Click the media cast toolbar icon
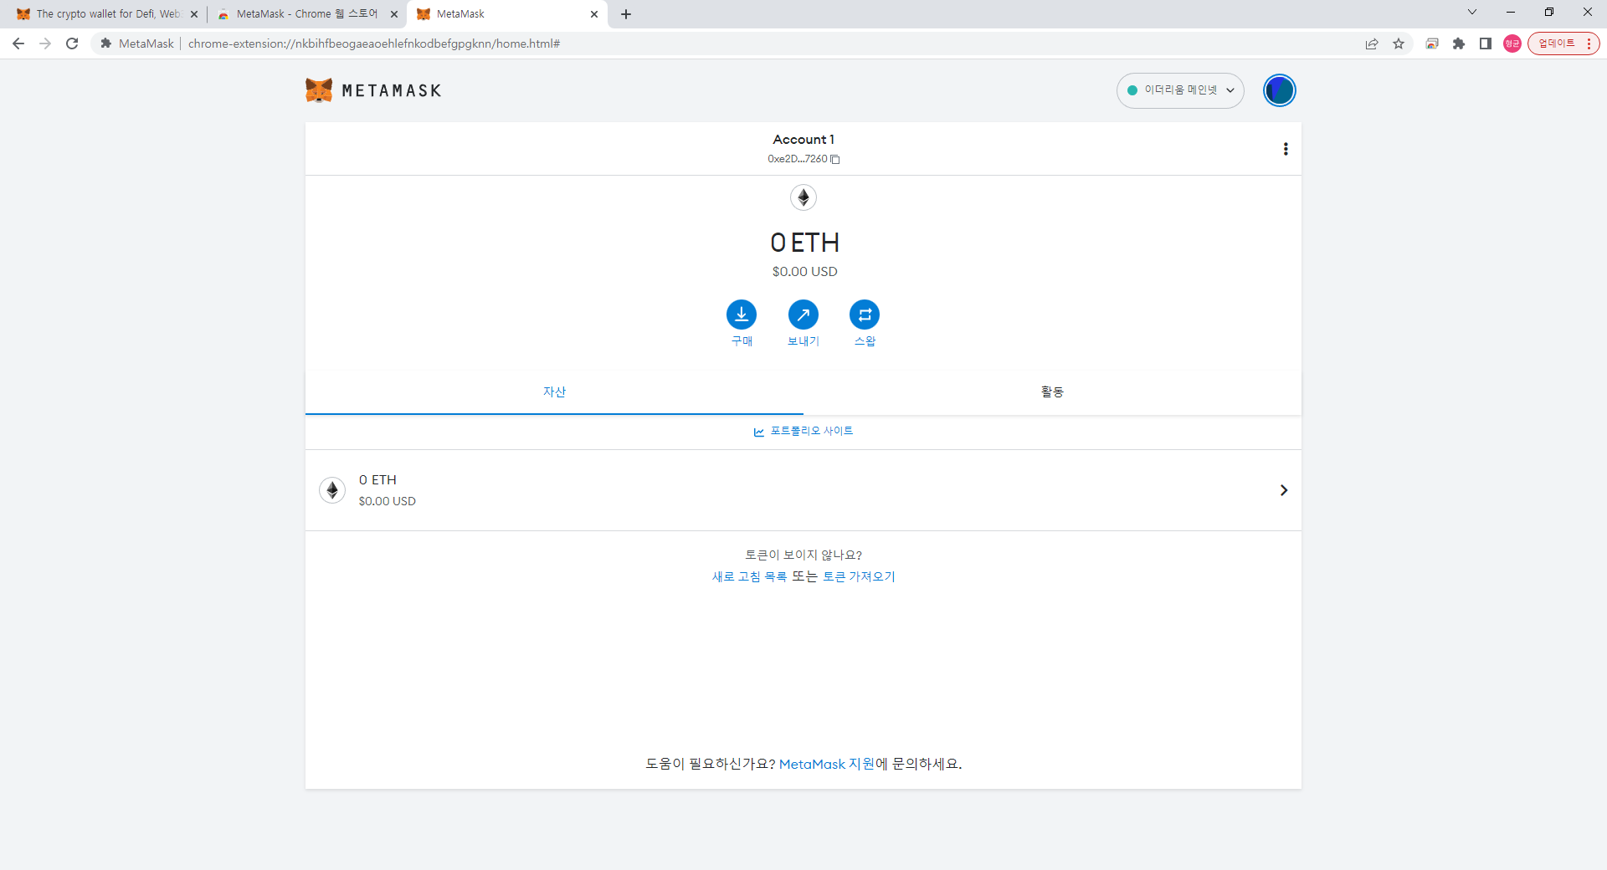 [x=1432, y=43]
